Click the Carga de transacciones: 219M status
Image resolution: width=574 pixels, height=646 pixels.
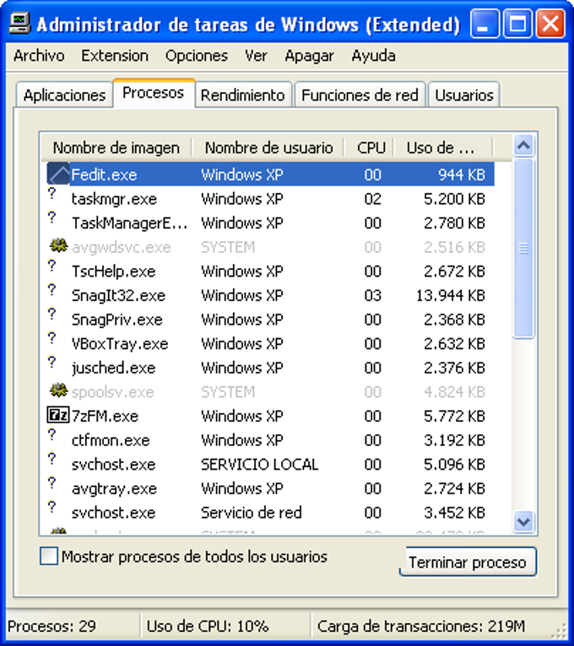(421, 627)
